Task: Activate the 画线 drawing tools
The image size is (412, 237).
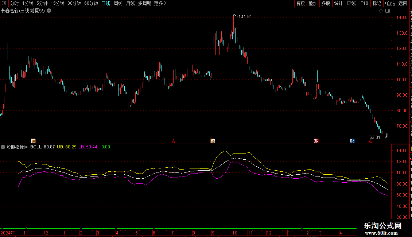Action: [351, 3]
